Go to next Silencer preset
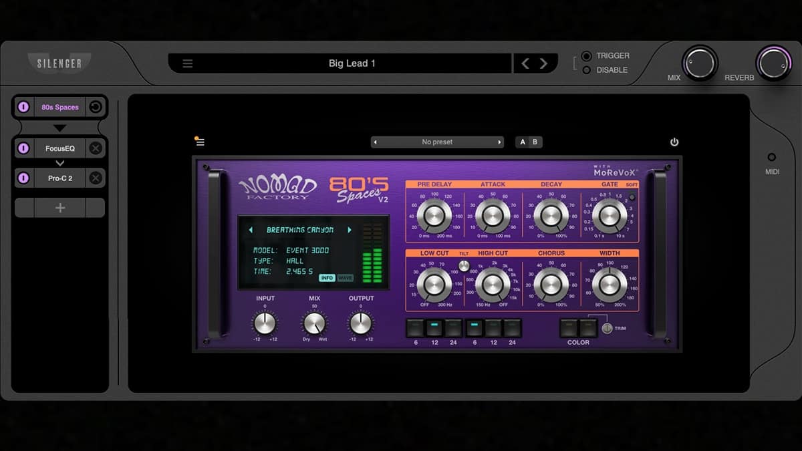802x451 pixels. pos(543,63)
